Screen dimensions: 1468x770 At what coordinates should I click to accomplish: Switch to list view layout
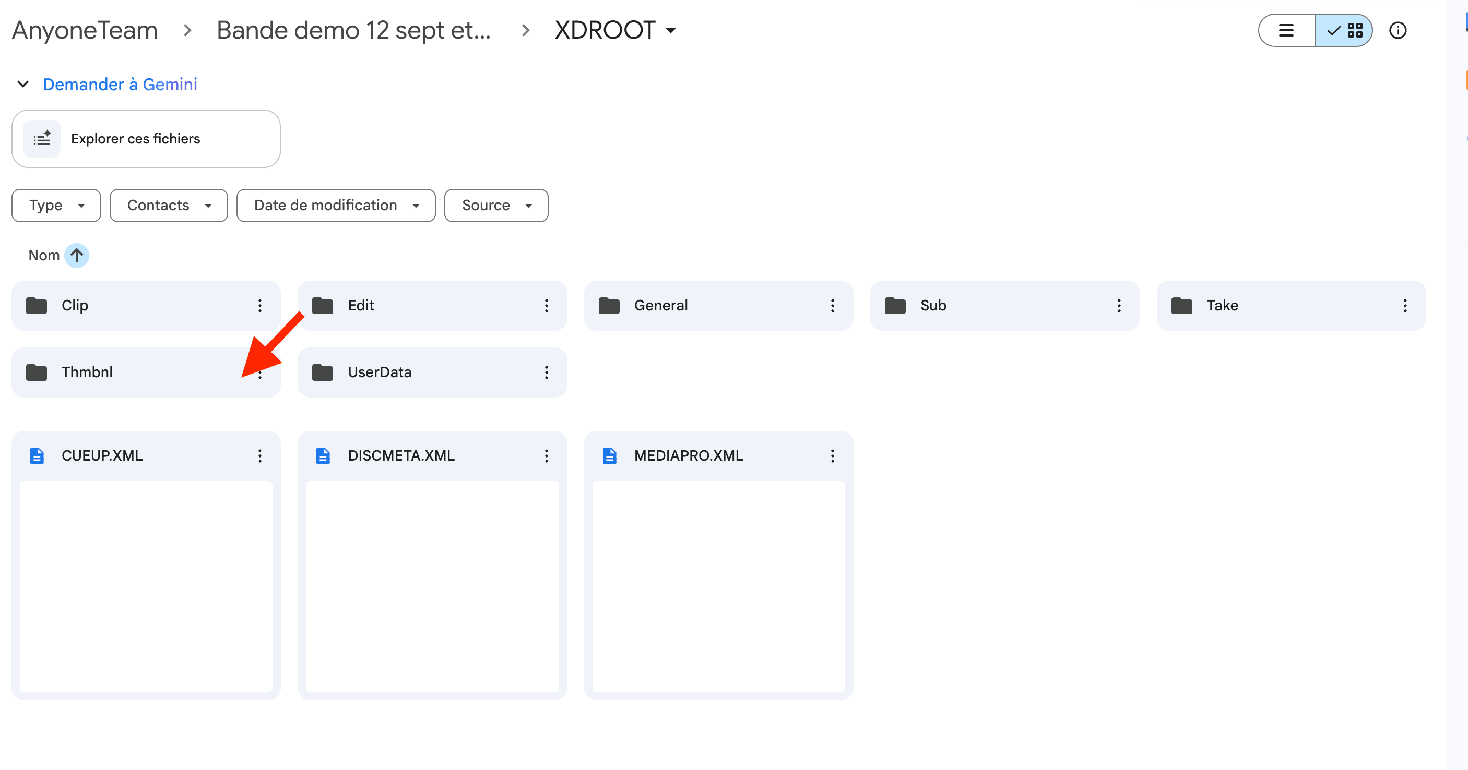1286,30
